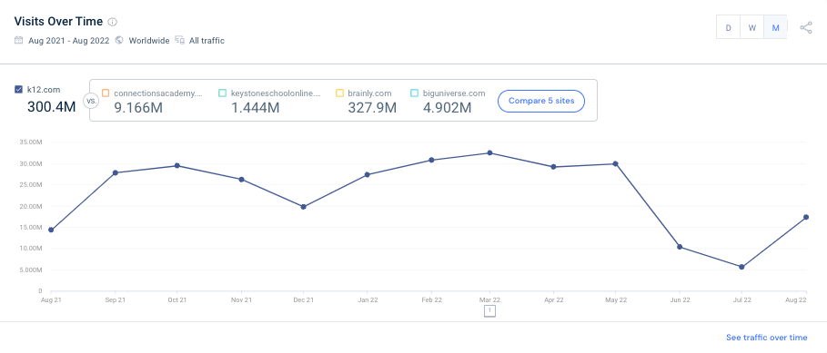Click the calendar icon next to date range

[x=19, y=40]
